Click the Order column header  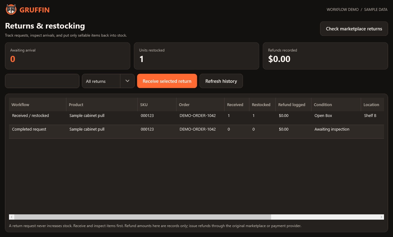coord(200,105)
